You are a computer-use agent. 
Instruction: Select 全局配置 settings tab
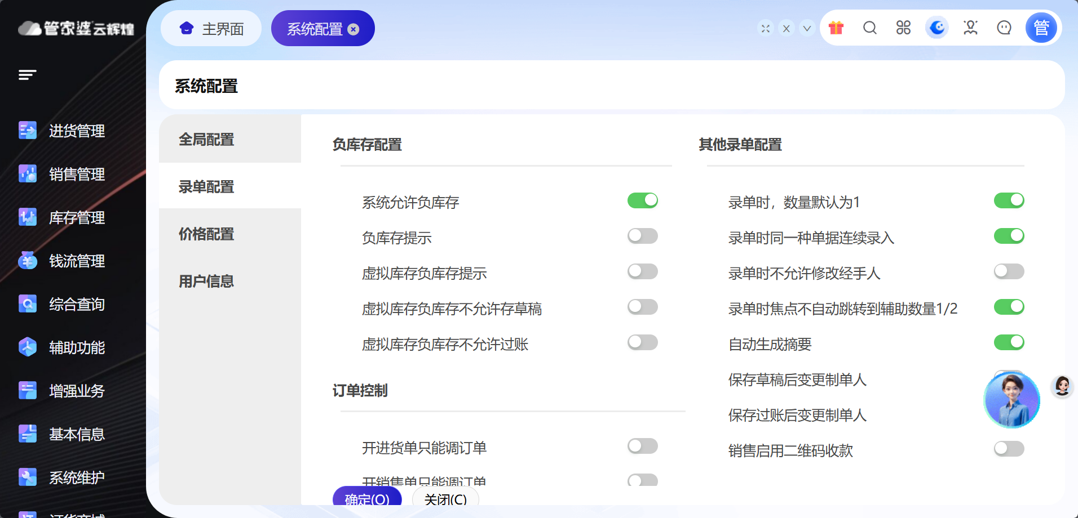pyautogui.click(x=230, y=139)
